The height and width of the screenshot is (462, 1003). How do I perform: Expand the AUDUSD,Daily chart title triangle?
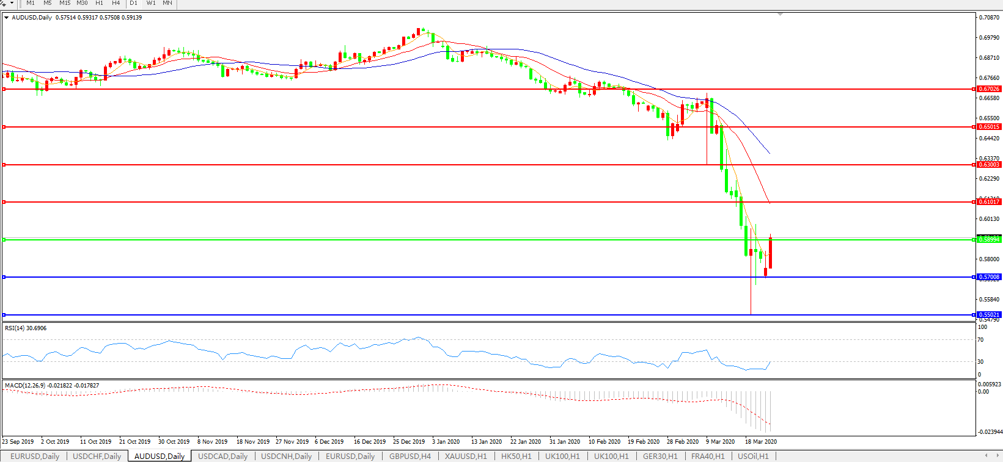point(6,18)
